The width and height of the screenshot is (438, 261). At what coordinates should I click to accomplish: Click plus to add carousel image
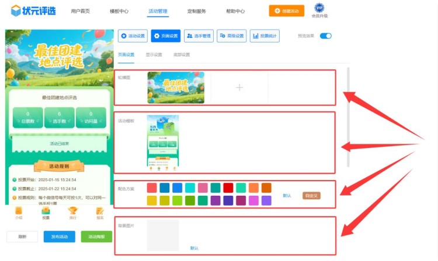[x=239, y=87]
